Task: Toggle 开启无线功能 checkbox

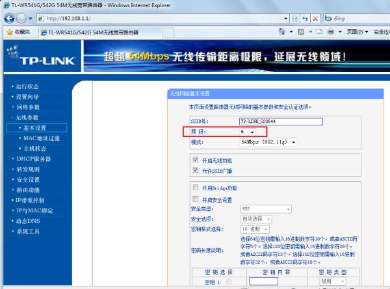Action: [196, 160]
